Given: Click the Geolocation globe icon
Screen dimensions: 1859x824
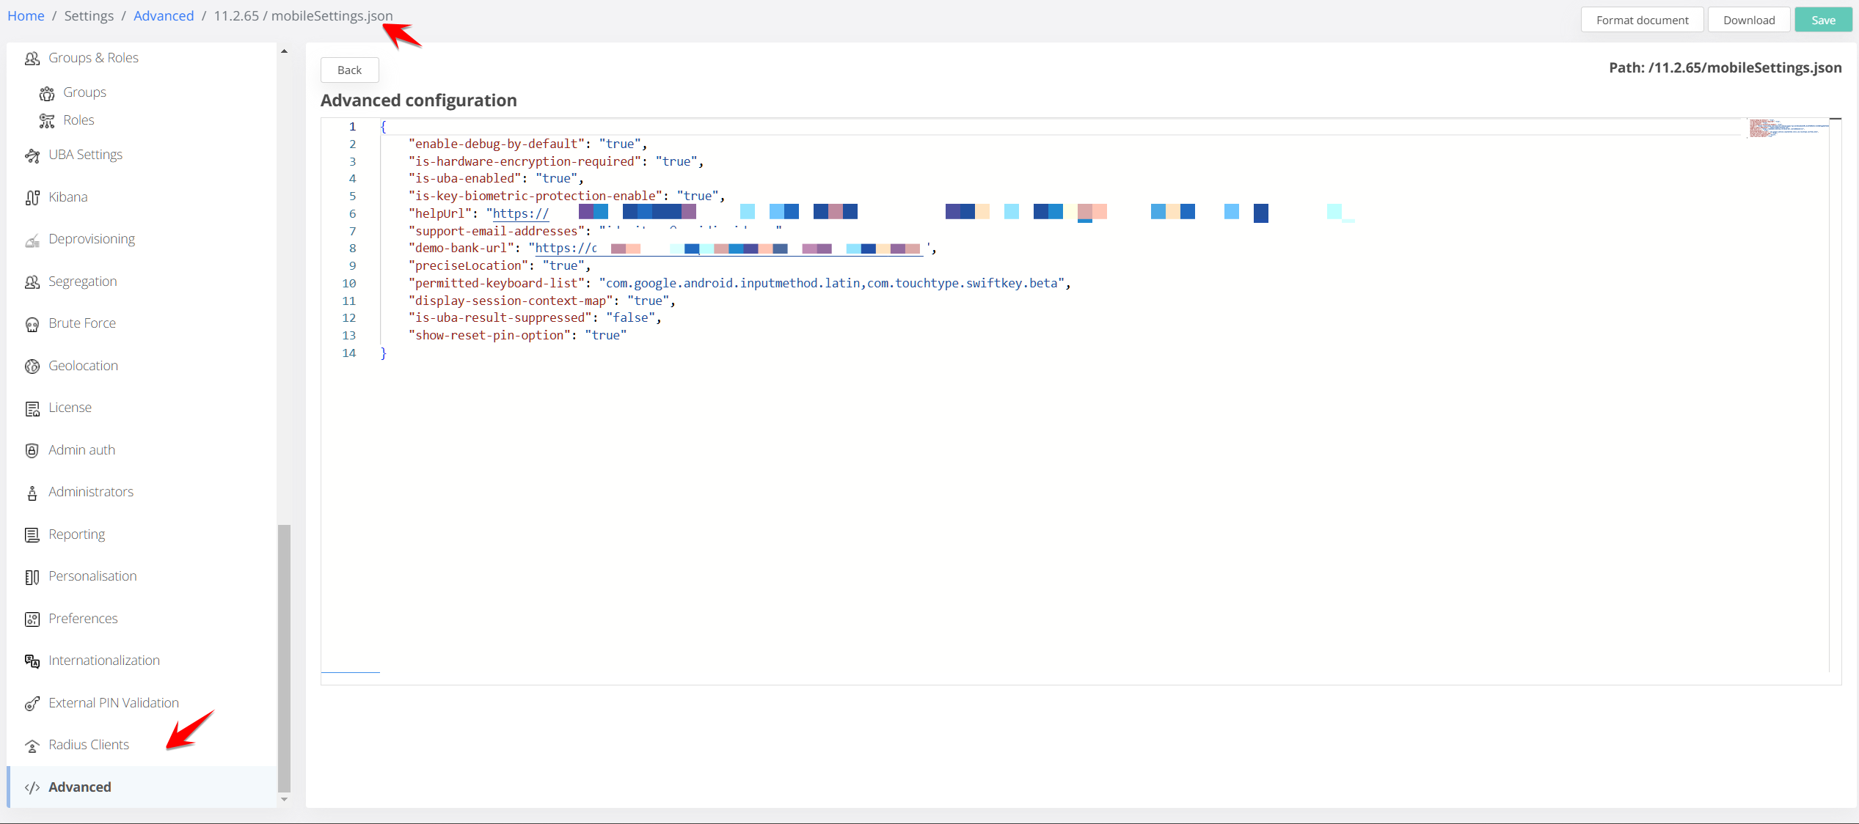Looking at the screenshot, I should click(32, 367).
